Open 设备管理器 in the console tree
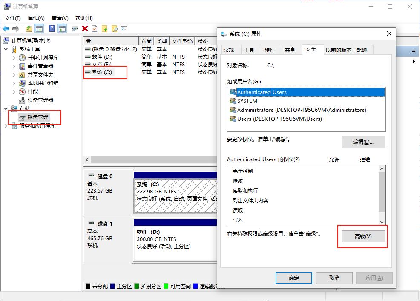Viewport: 420px width, 301px height. point(40,100)
